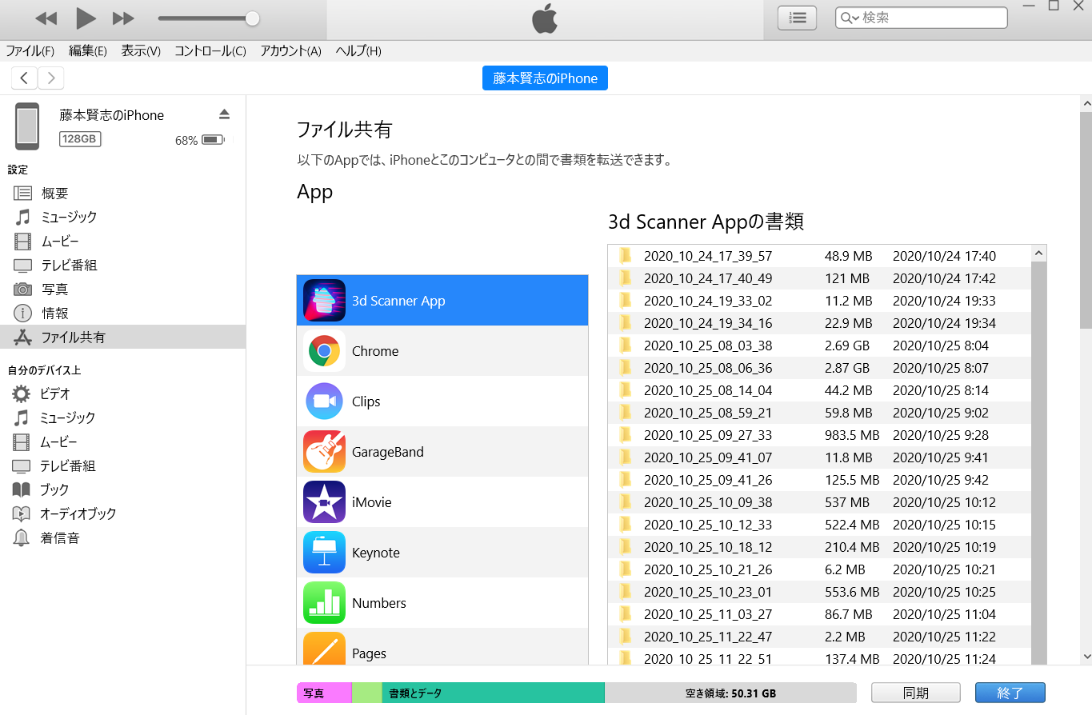Select 着信音 in the sidebar
Image resolution: width=1092 pixels, height=715 pixels.
pos(122,538)
